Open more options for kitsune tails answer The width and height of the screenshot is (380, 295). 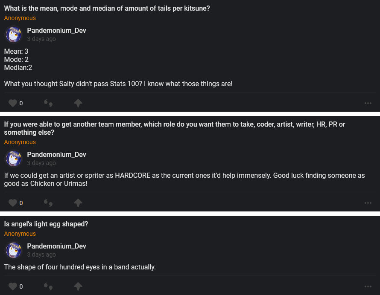368,103
